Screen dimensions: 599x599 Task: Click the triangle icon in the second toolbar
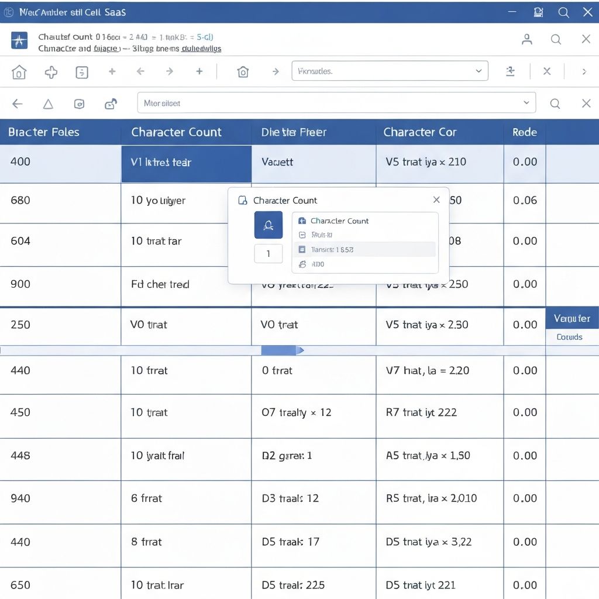pos(48,104)
